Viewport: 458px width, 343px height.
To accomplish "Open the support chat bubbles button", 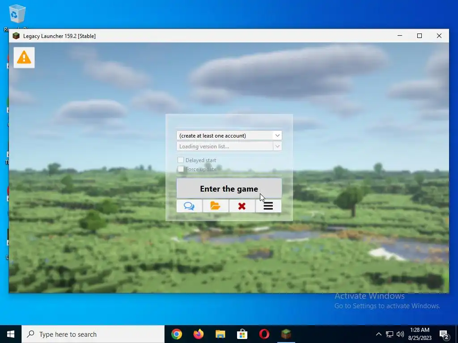I will coord(189,206).
